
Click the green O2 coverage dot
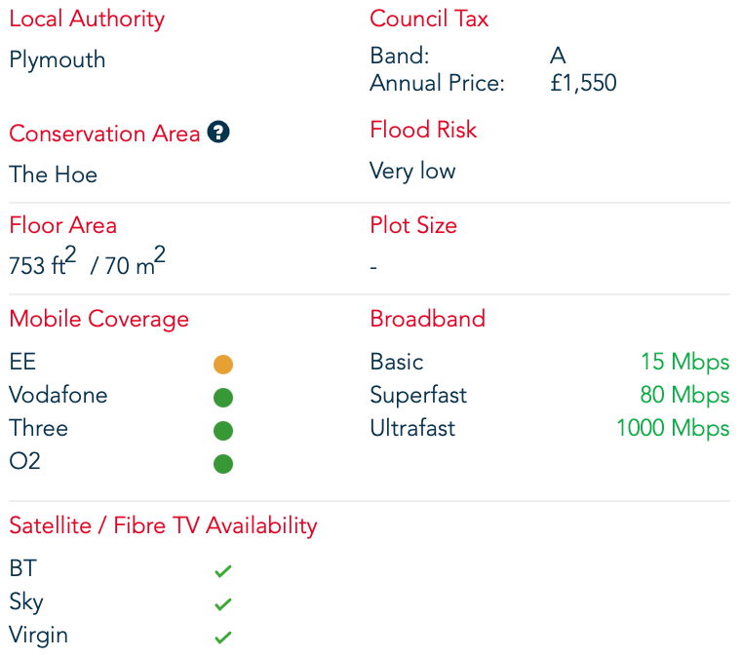(x=223, y=464)
